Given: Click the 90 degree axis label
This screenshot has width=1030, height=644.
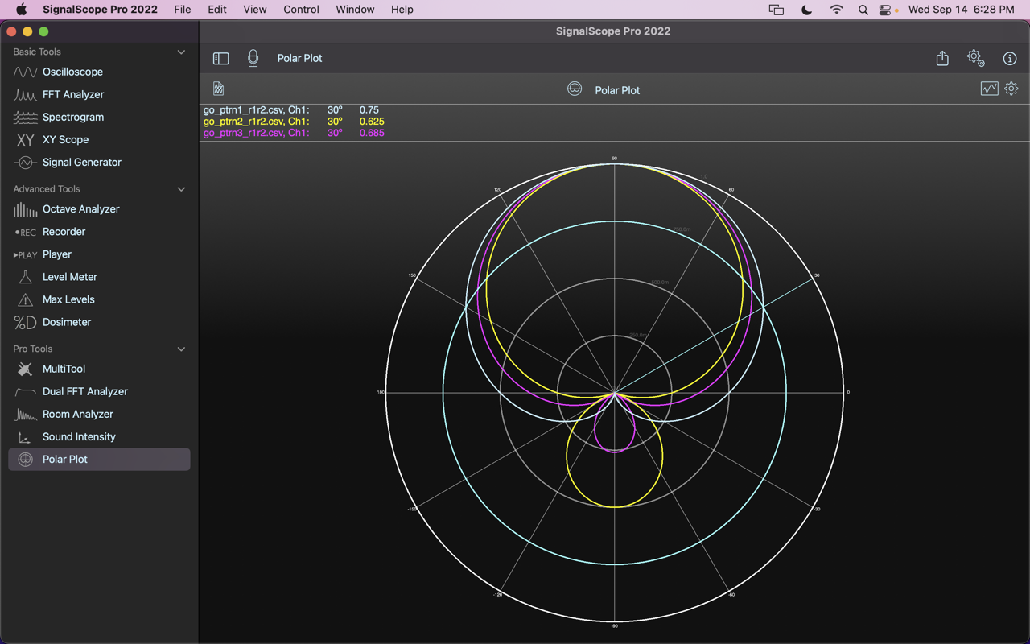Looking at the screenshot, I should click(615, 159).
